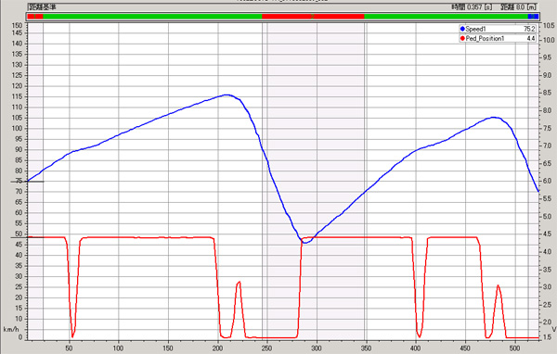Screen dimensions: 557x354
Task: Click the speed curve minimum near 290 m
Action: coord(305,242)
